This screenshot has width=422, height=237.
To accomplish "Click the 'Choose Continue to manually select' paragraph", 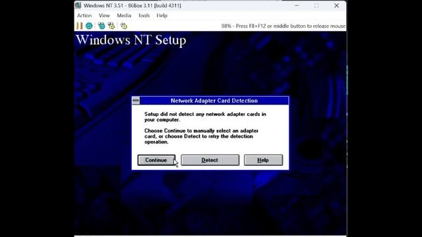I will [x=201, y=136].
